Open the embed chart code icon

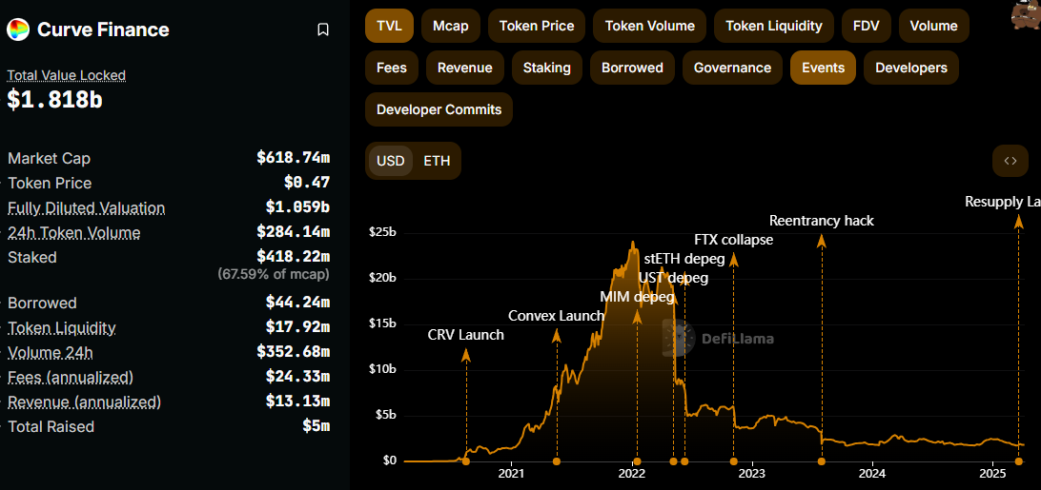1010,161
